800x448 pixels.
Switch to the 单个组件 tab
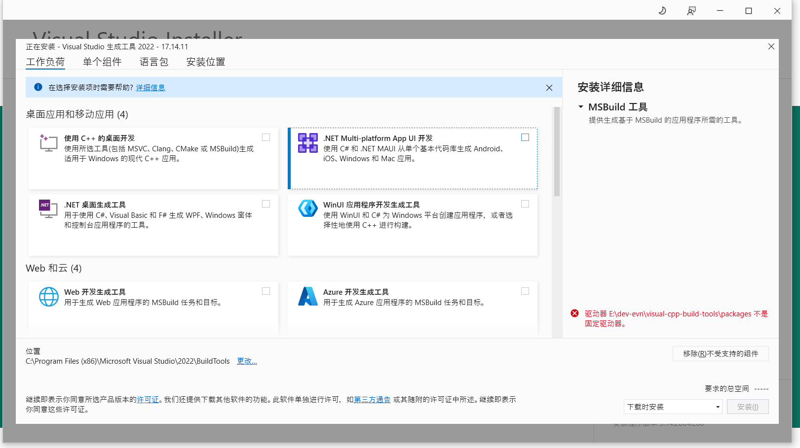(102, 62)
